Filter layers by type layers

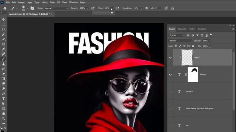197,35
